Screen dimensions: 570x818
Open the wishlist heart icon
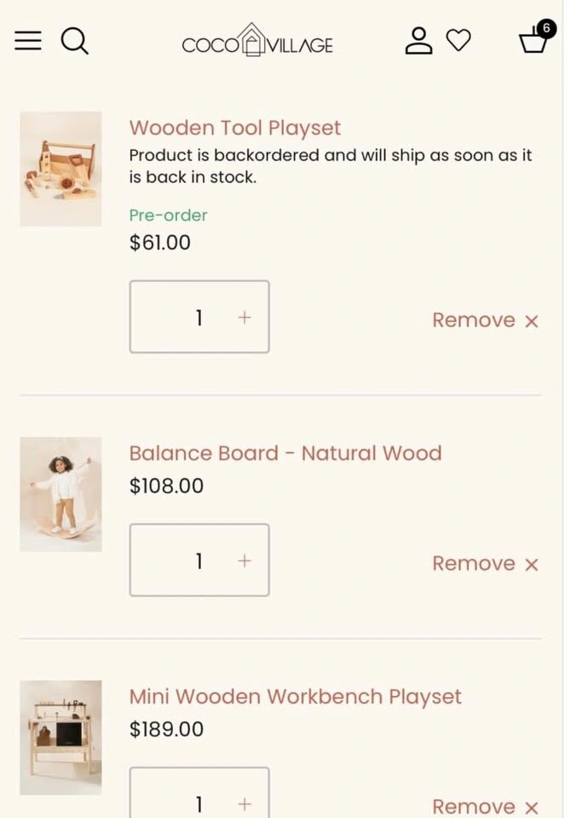pos(458,40)
